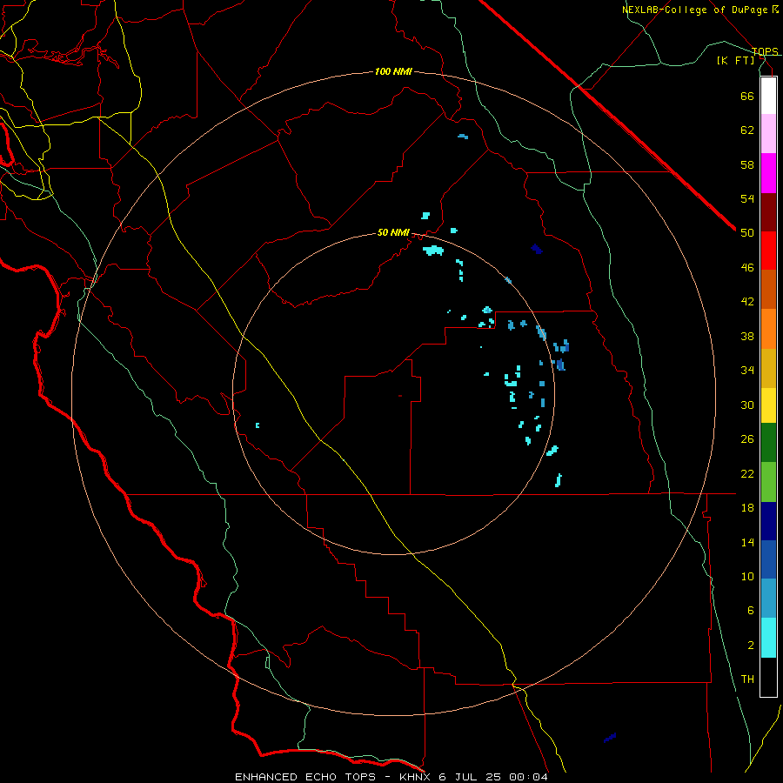Click the 38 legend value

(x=747, y=336)
